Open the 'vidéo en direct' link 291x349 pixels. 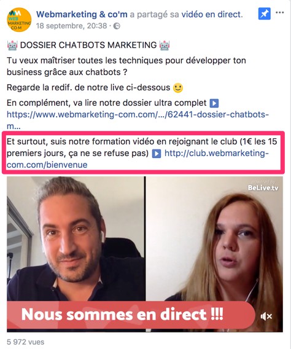(211, 15)
